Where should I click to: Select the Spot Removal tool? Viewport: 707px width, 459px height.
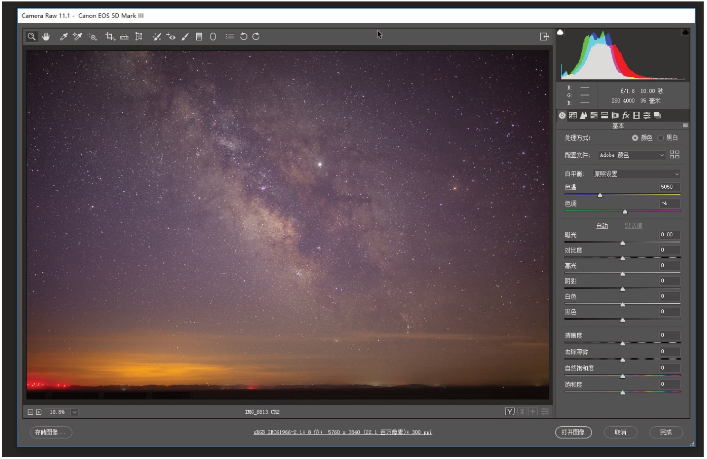(157, 37)
